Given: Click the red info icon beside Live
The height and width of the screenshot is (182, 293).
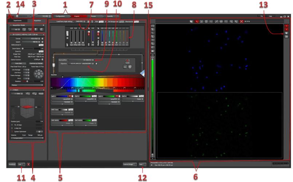Looking at the screenshot, I should click(28, 165).
